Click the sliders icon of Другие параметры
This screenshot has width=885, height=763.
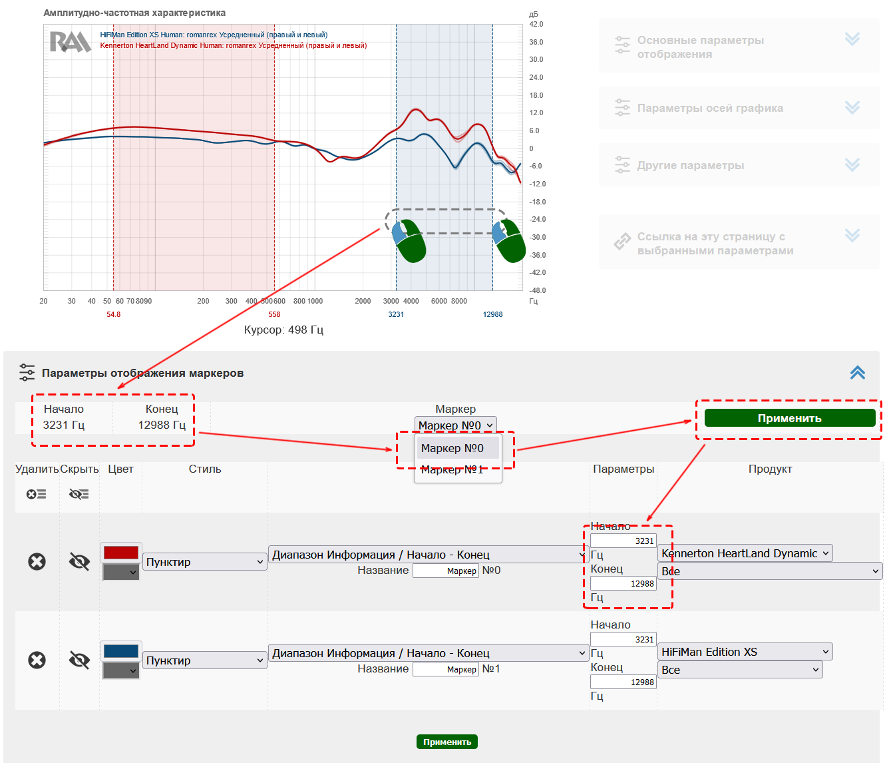pyautogui.click(x=622, y=164)
